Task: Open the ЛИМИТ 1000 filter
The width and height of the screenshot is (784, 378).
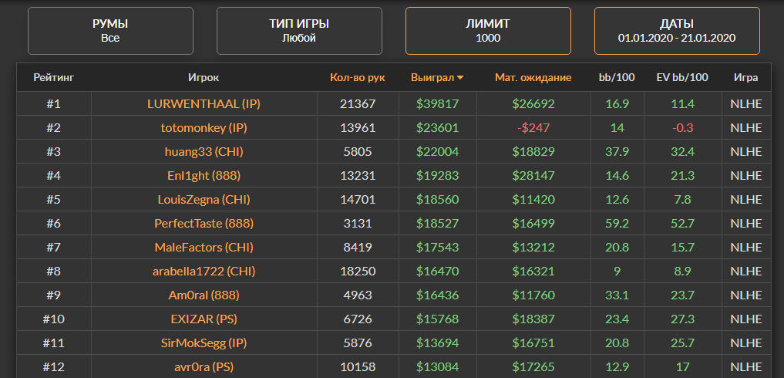Action: pyautogui.click(x=488, y=31)
